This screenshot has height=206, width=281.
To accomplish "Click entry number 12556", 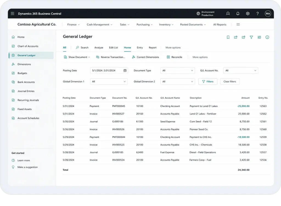I will point(263,160).
